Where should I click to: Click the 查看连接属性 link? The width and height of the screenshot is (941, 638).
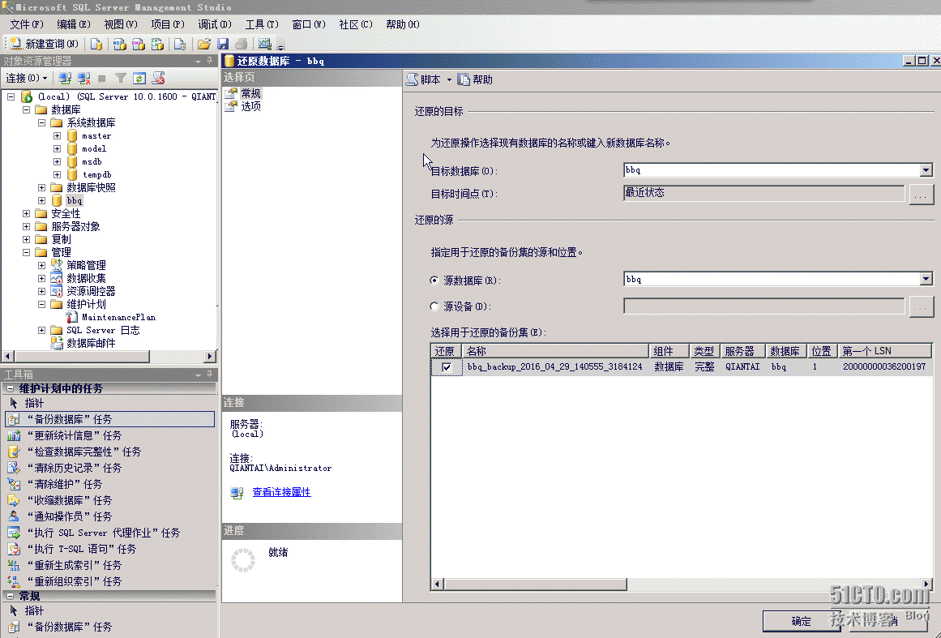[281, 492]
